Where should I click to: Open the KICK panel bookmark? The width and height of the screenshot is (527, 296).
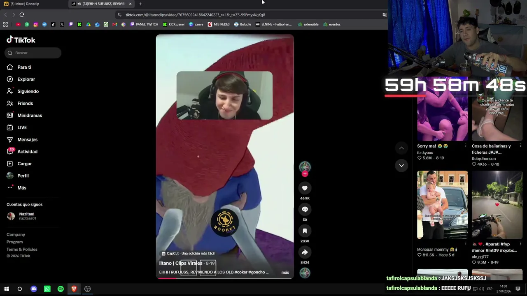coord(173,24)
